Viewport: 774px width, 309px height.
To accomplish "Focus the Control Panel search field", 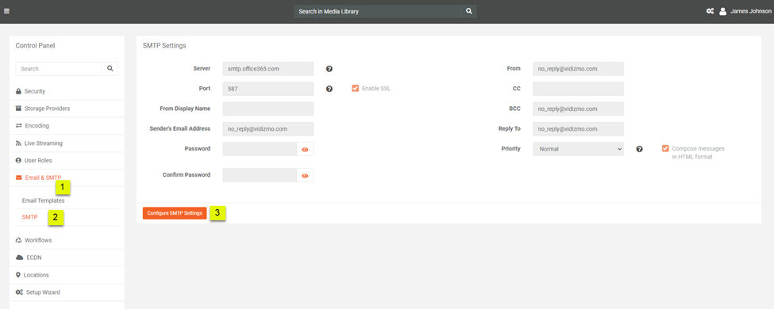I will [59, 68].
